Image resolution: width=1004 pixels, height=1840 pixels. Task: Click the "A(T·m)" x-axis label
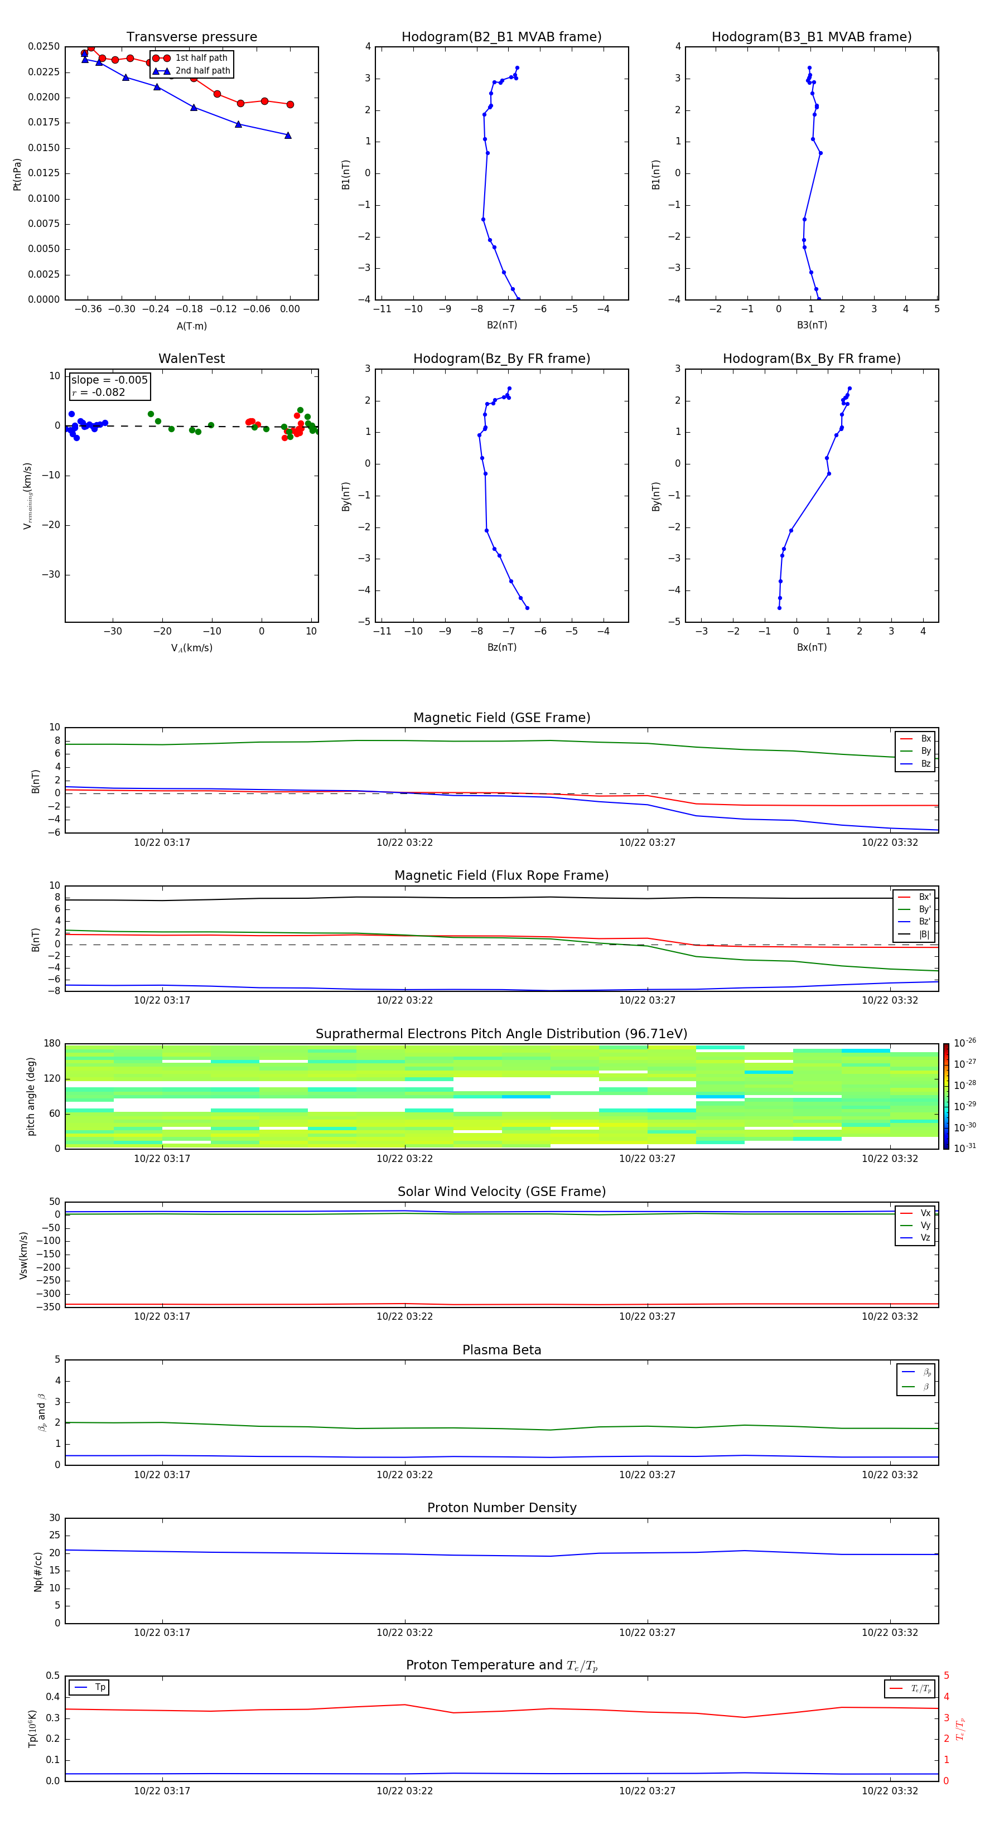[191, 326]
